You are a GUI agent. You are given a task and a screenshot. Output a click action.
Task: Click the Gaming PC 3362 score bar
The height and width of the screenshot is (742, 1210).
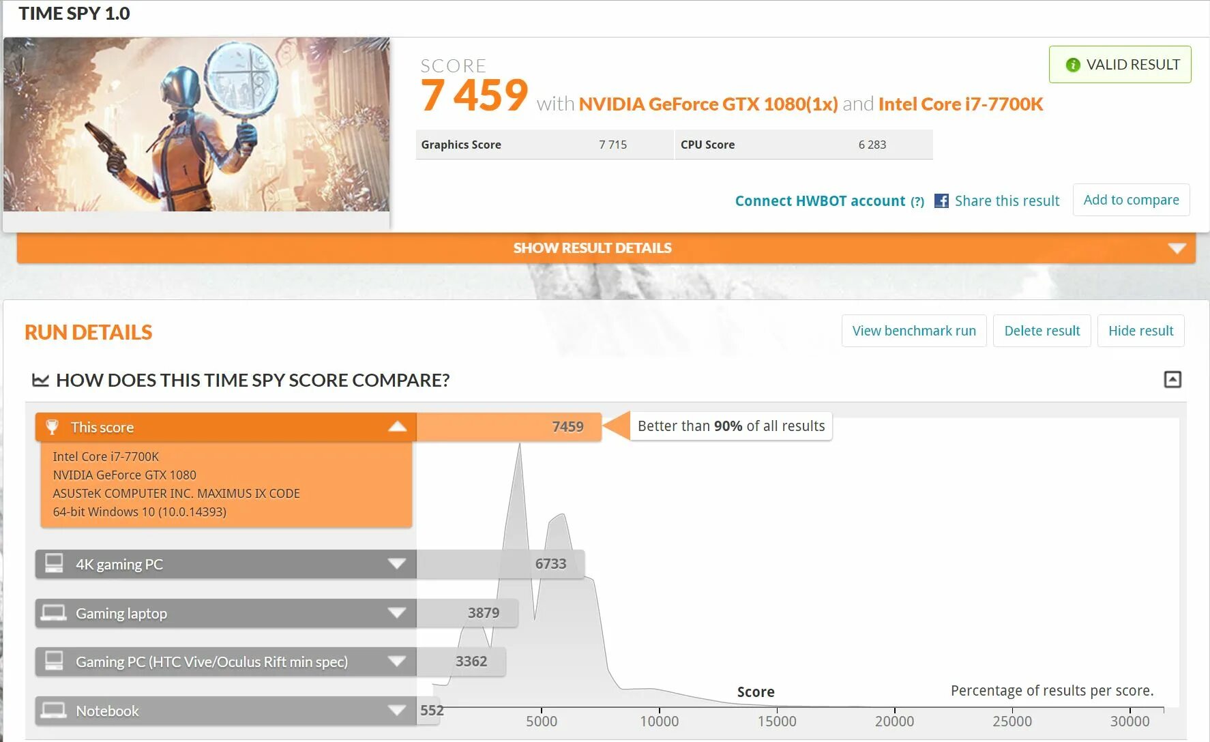(461, 661)
